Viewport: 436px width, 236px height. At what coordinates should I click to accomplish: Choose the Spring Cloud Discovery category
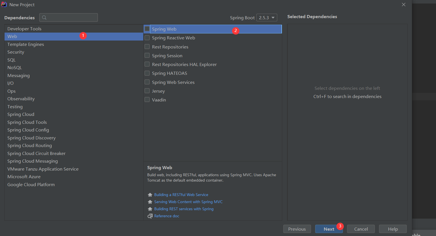coord(74,138)
